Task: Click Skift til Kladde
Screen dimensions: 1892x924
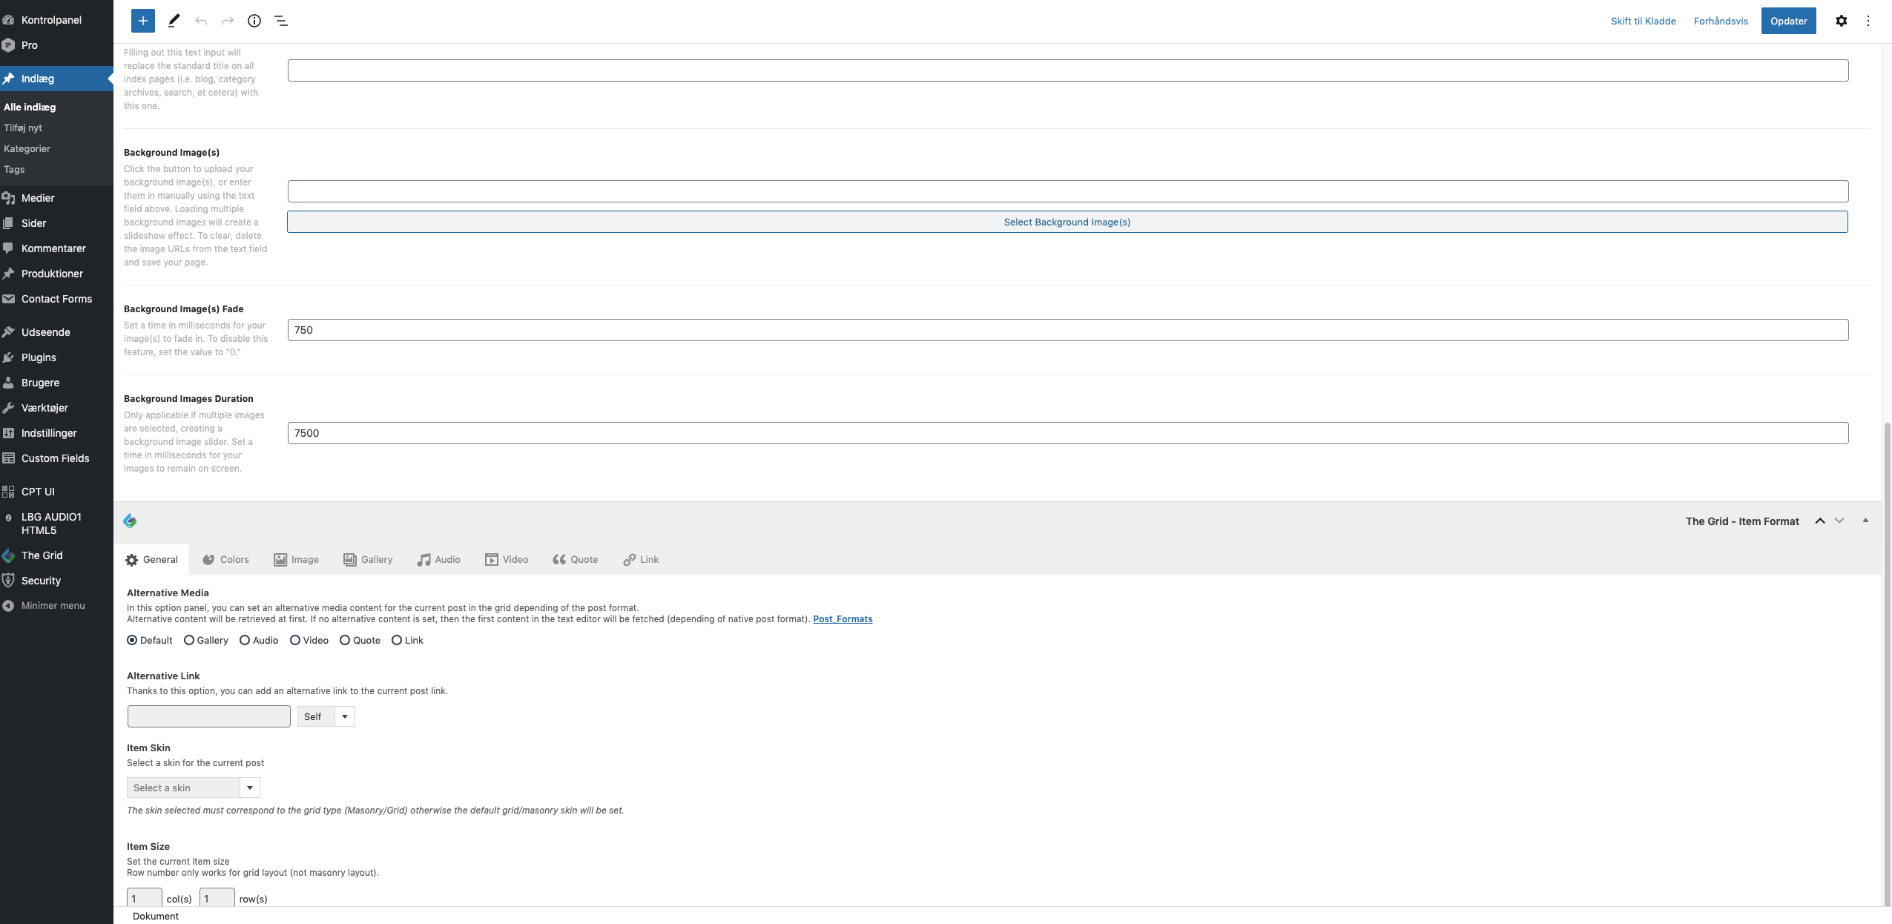Action: click(1644, 21)
